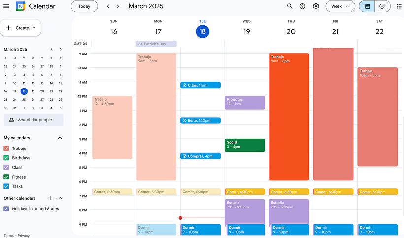Open the Support help icon

click(x=303, y=6)
